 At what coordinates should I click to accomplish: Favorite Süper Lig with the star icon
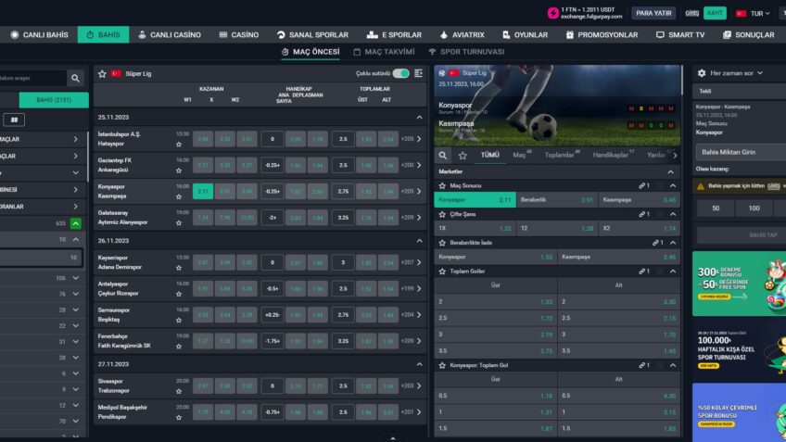102,73
